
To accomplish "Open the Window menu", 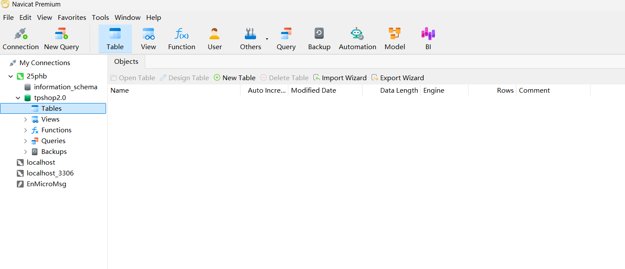I will coord(128,17).
